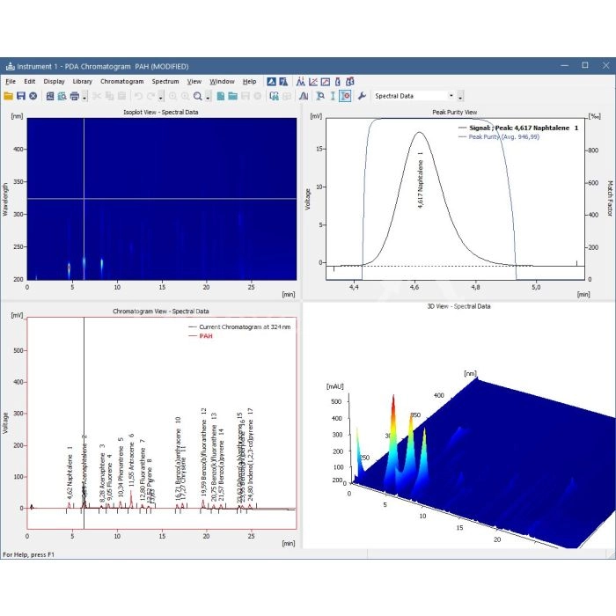The image size is (616, 616).
Task: Open the Spectrum menu
Action: 165,82
